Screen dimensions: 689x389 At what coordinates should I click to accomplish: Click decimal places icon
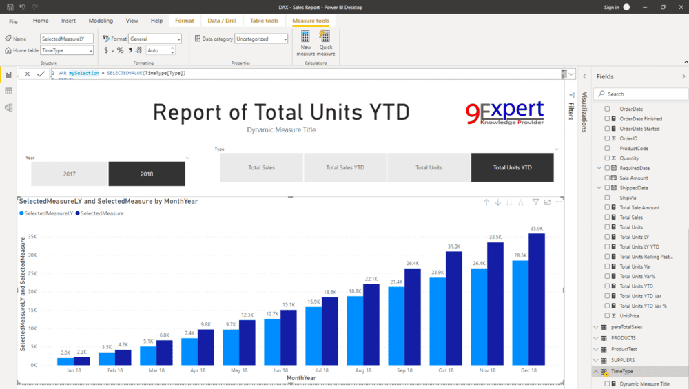[x=139, y=50]
